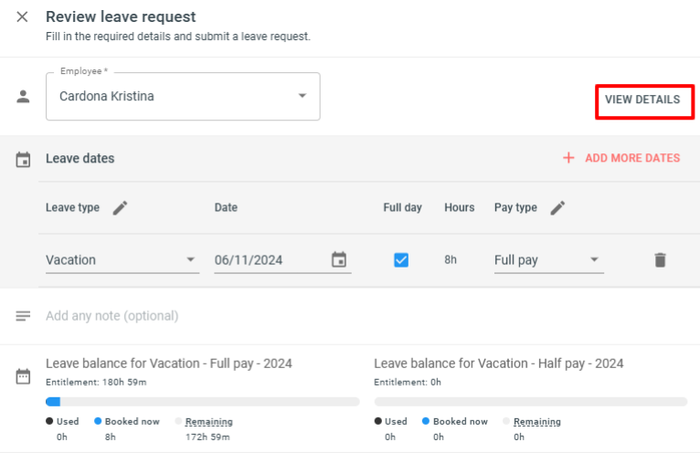Close the Review leave request dialog
The image size is (700, 474).
point(22,17)
